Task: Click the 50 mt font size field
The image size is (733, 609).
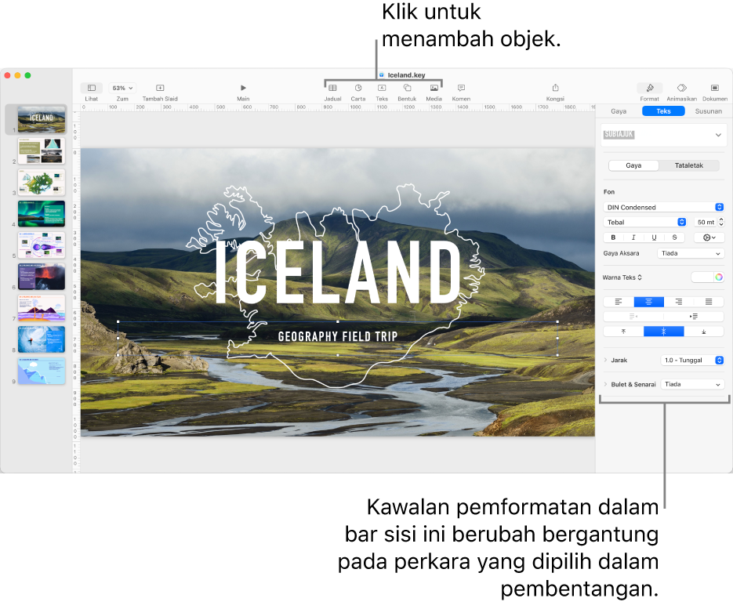Action: tap(705, 222)
